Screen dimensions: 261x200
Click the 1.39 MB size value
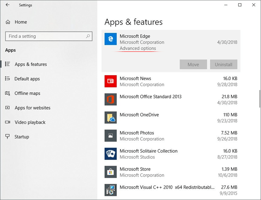coord(229,169)
